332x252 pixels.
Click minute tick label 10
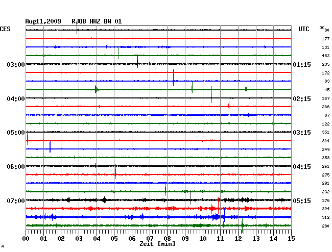[203, 239]
